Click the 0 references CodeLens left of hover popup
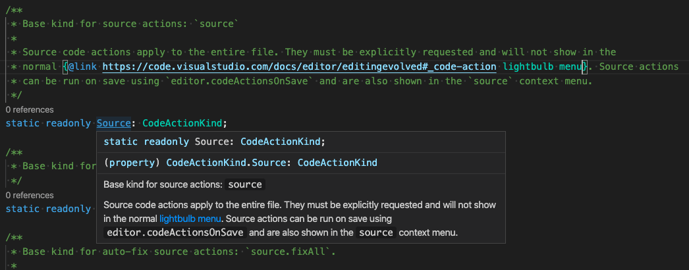689x270 pixels. (30, 196)
